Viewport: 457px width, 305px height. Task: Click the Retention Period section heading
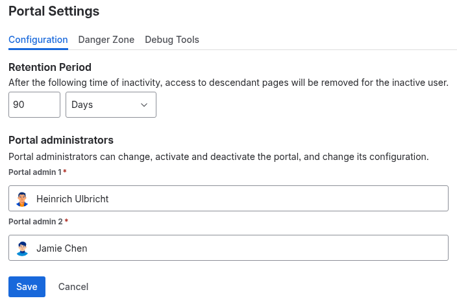tap(50, 67)
